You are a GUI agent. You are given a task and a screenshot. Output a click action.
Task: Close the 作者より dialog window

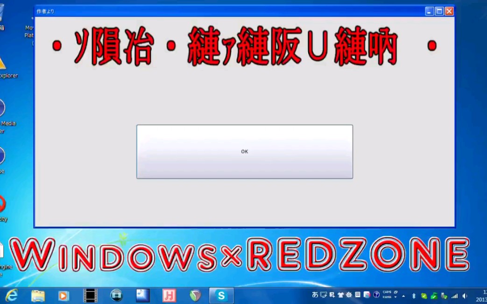click(449, 11)
